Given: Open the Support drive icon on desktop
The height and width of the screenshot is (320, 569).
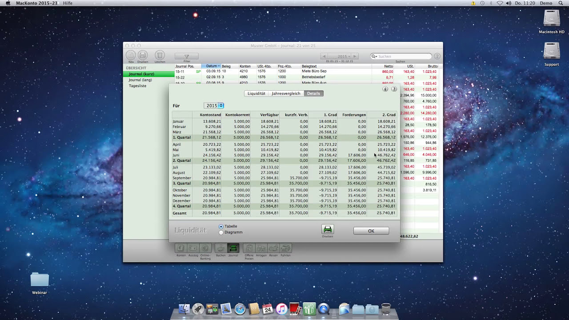Looking at the screenshot, I should coord(552,51).
